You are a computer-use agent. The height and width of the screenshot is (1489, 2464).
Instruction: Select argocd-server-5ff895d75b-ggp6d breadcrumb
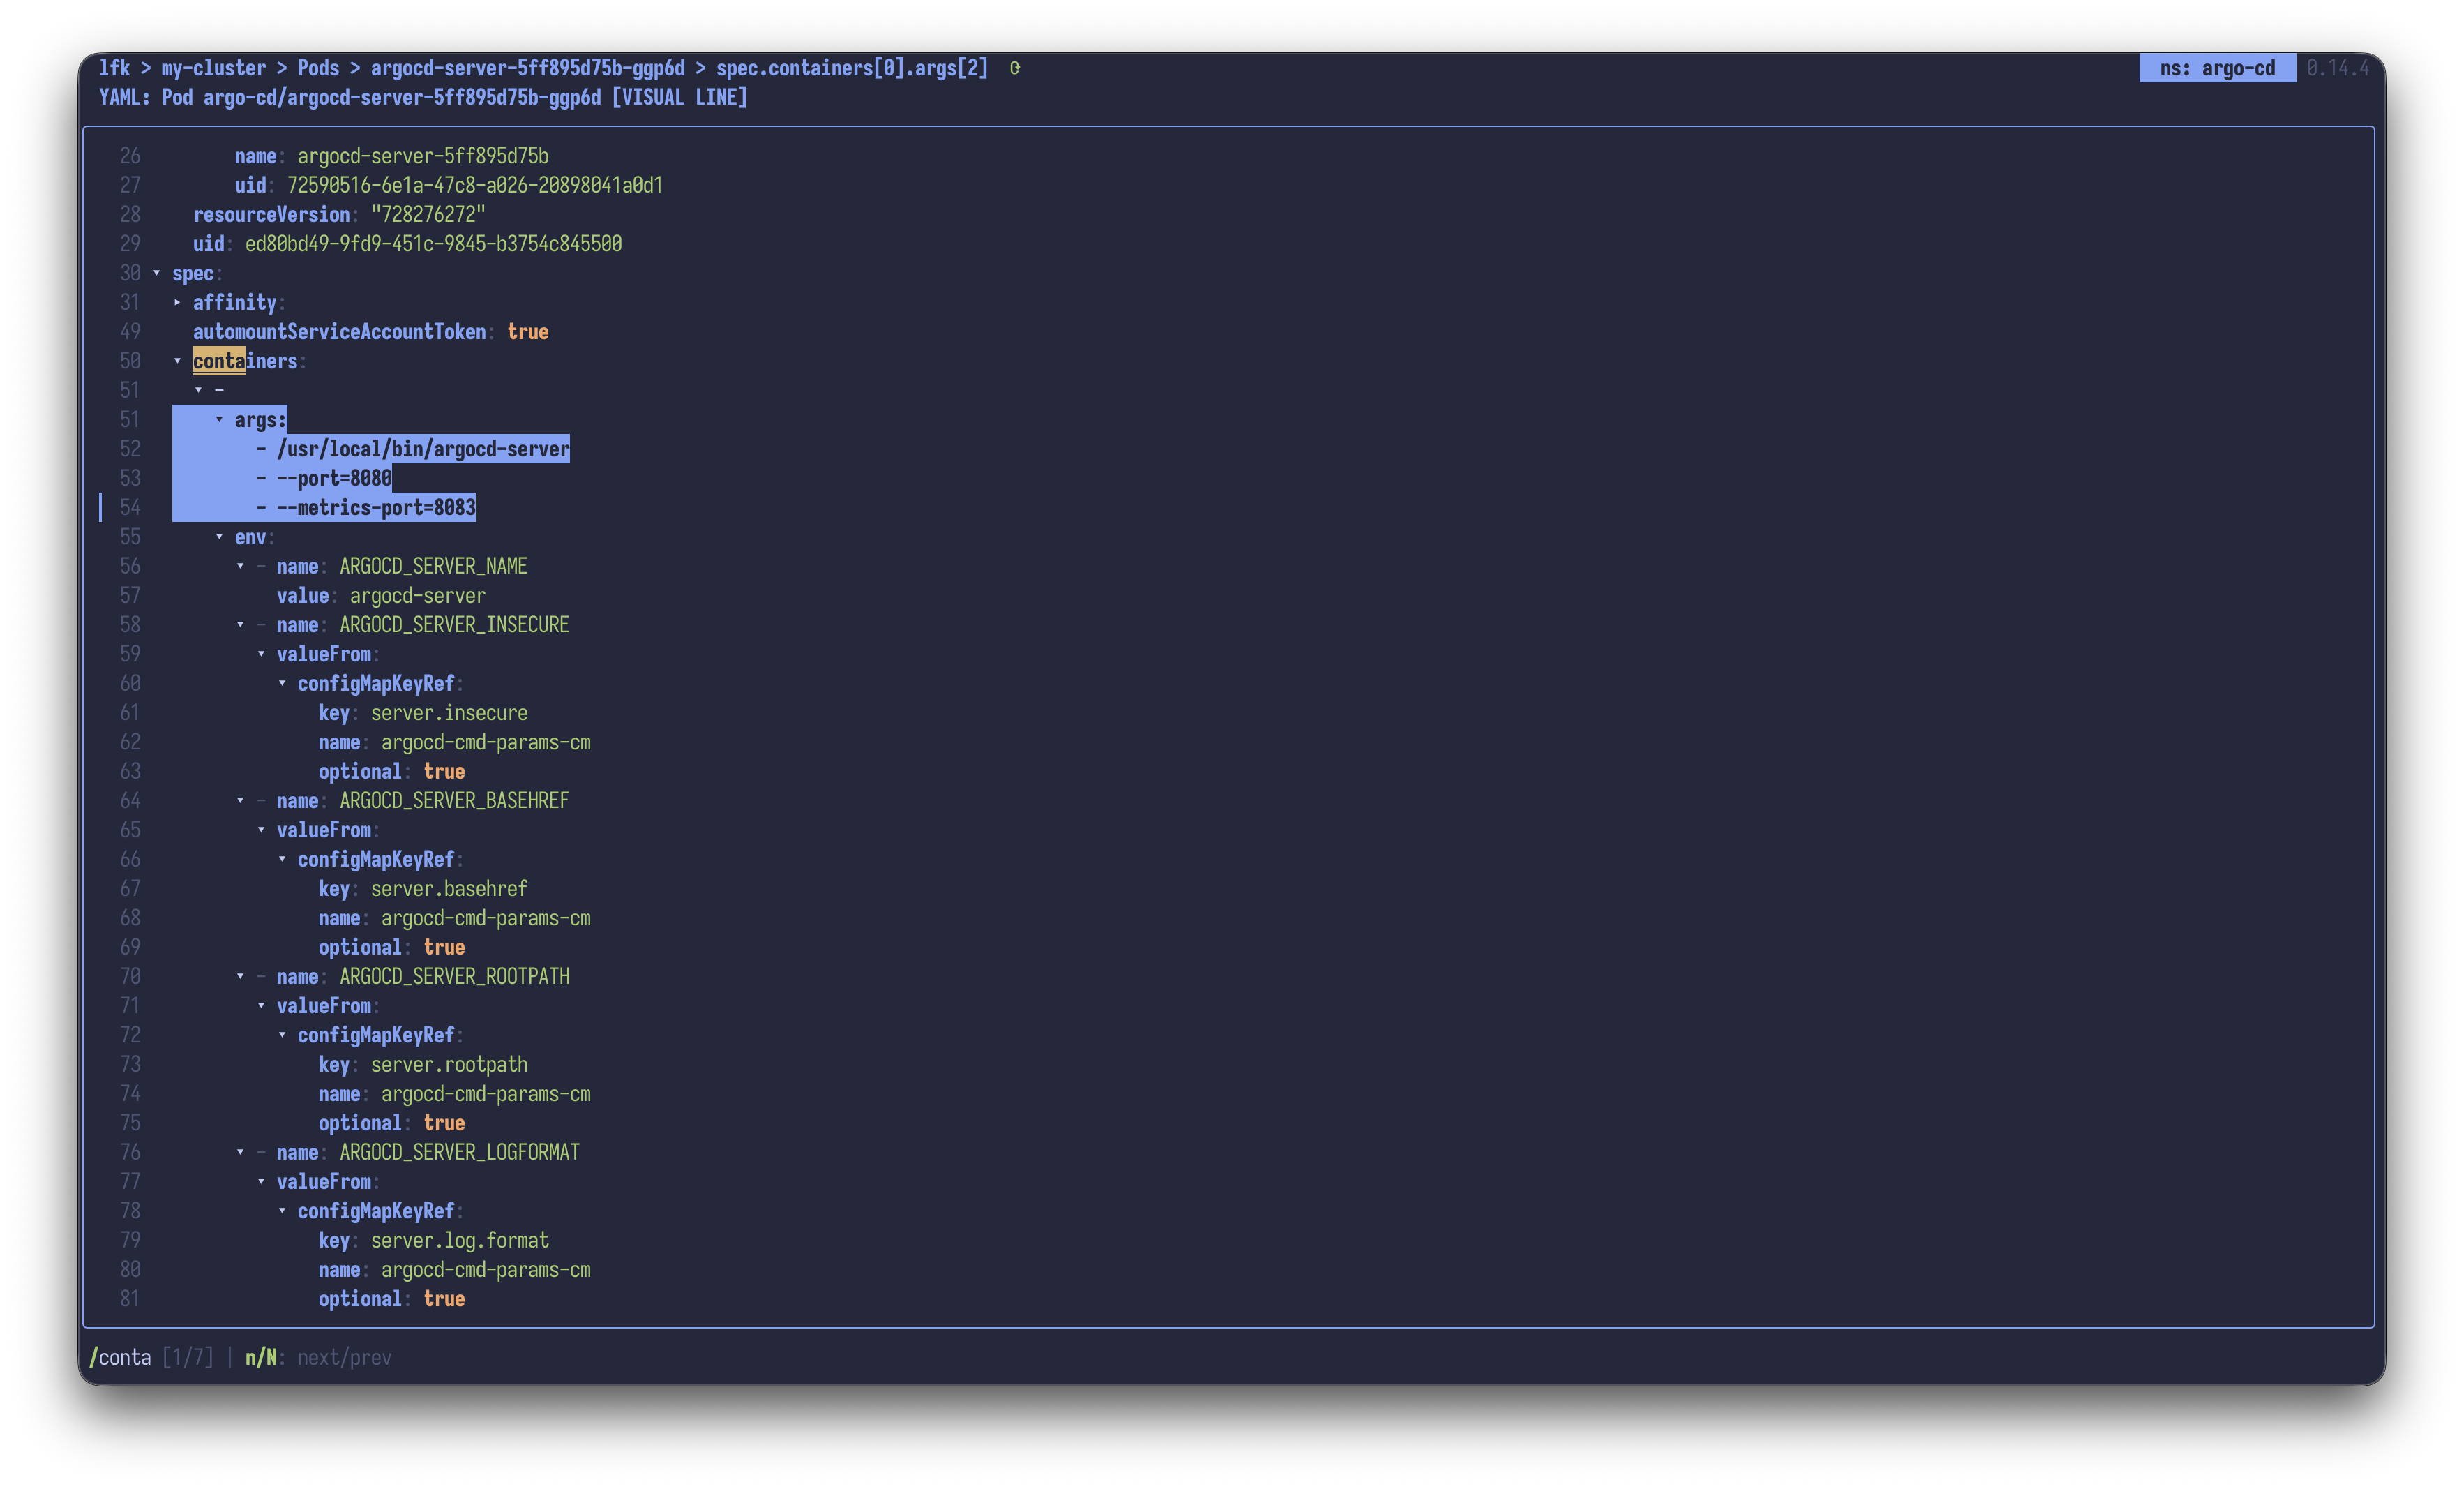click(527, 68)
